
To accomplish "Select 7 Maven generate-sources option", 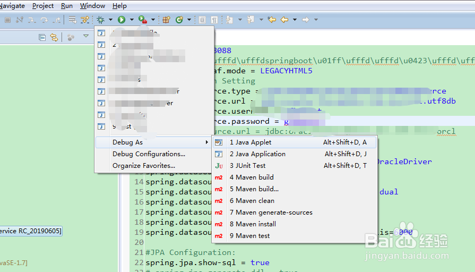I will click(295, 212).
